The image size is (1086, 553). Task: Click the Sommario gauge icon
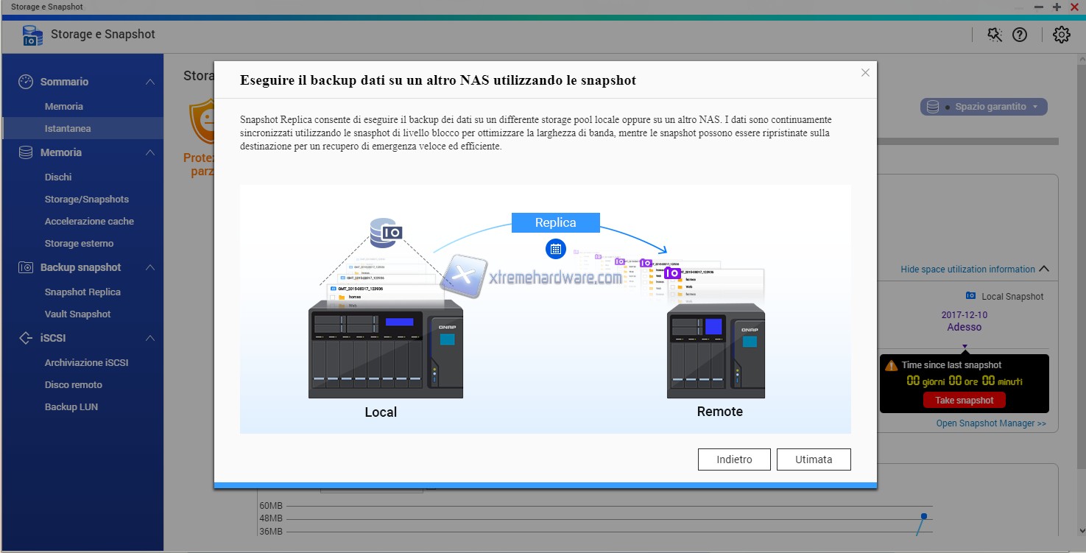pos(26,82)
